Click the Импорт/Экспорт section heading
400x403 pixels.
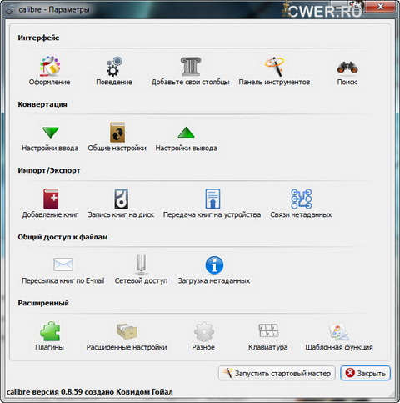49,170
